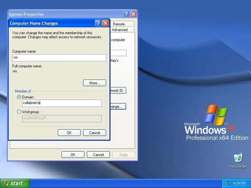Select the Domain radio button

(x=19, y=97)
